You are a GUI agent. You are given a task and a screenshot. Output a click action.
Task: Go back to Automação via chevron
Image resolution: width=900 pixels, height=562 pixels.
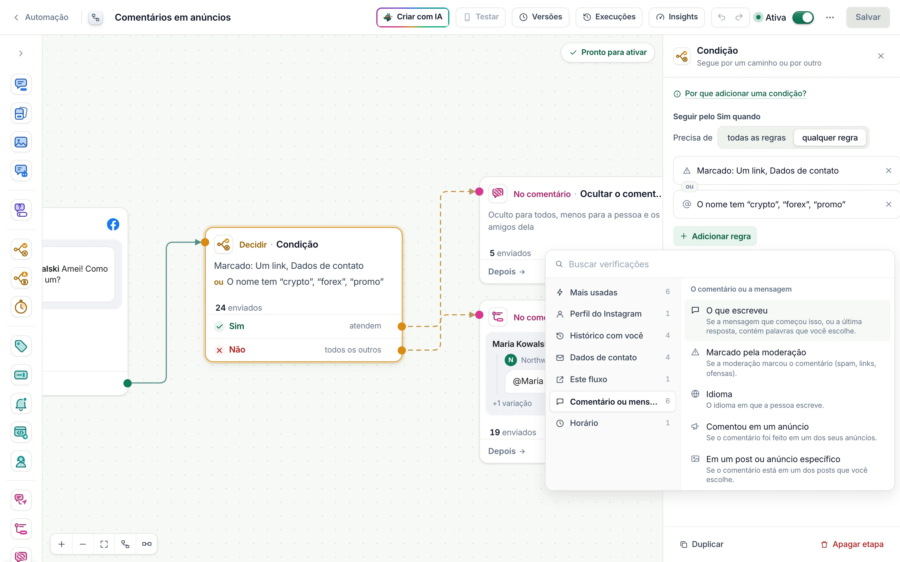16,17
